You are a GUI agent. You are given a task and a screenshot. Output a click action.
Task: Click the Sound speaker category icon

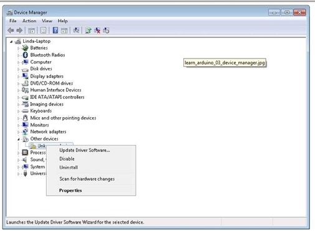(25, 159)
